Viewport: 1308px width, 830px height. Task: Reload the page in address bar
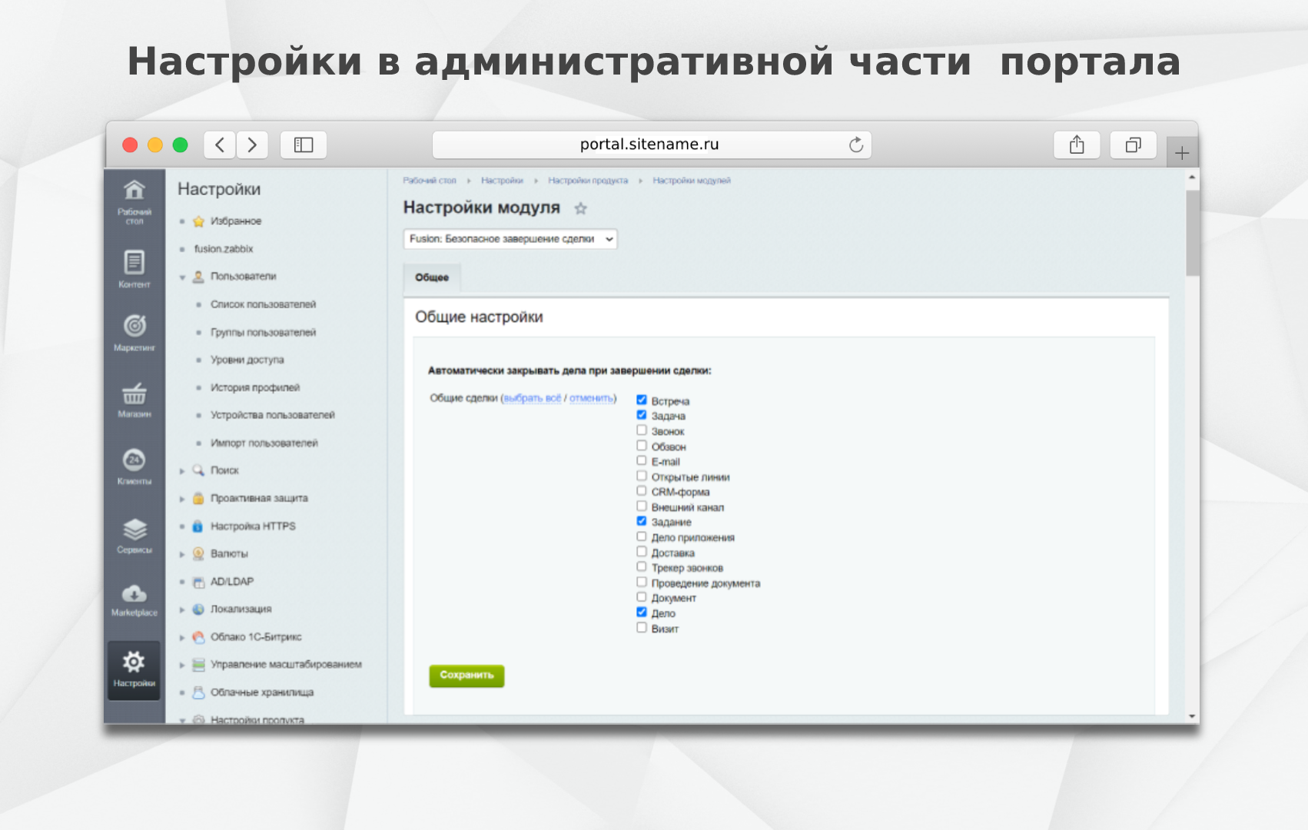(x=856, y=144)
